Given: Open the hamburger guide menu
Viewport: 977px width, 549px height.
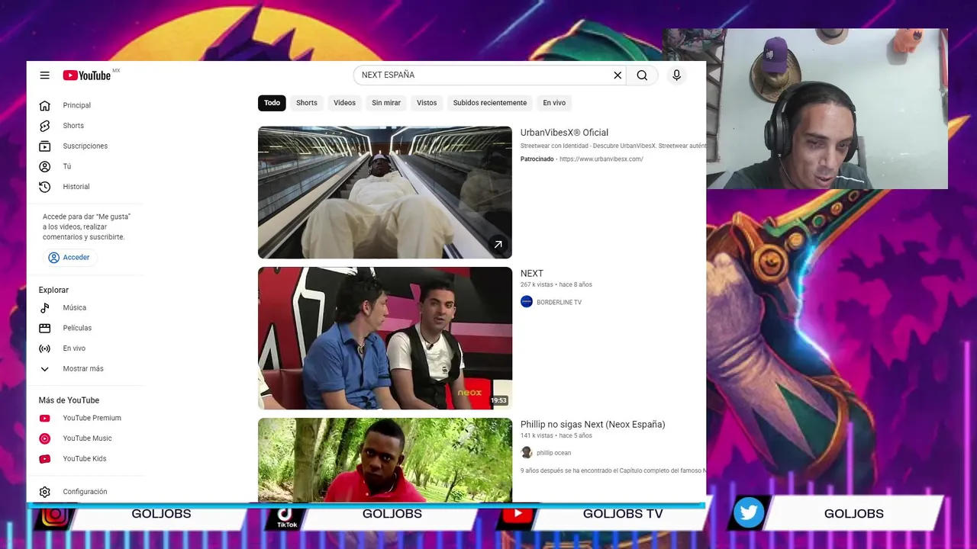Looking at the screenshot, I should coord(45,75).
